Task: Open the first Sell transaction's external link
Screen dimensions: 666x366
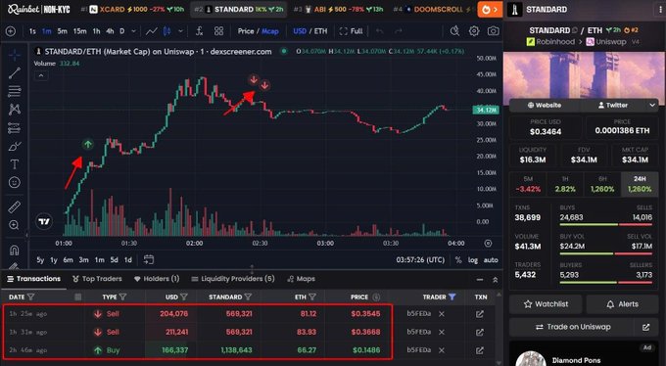Action: [x=480, y=314]
